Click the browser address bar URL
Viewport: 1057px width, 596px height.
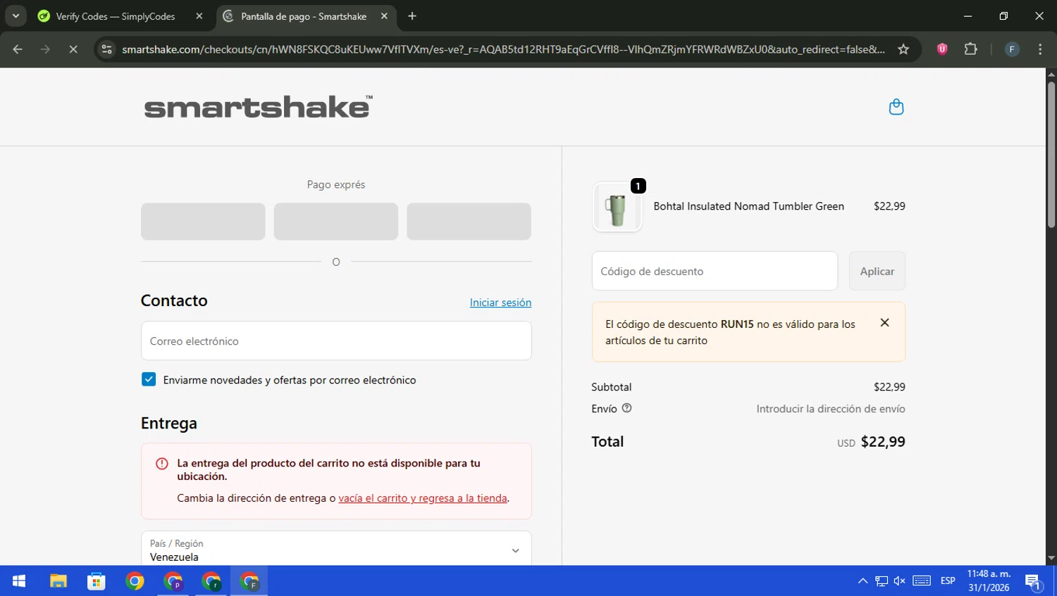point(503,49)
